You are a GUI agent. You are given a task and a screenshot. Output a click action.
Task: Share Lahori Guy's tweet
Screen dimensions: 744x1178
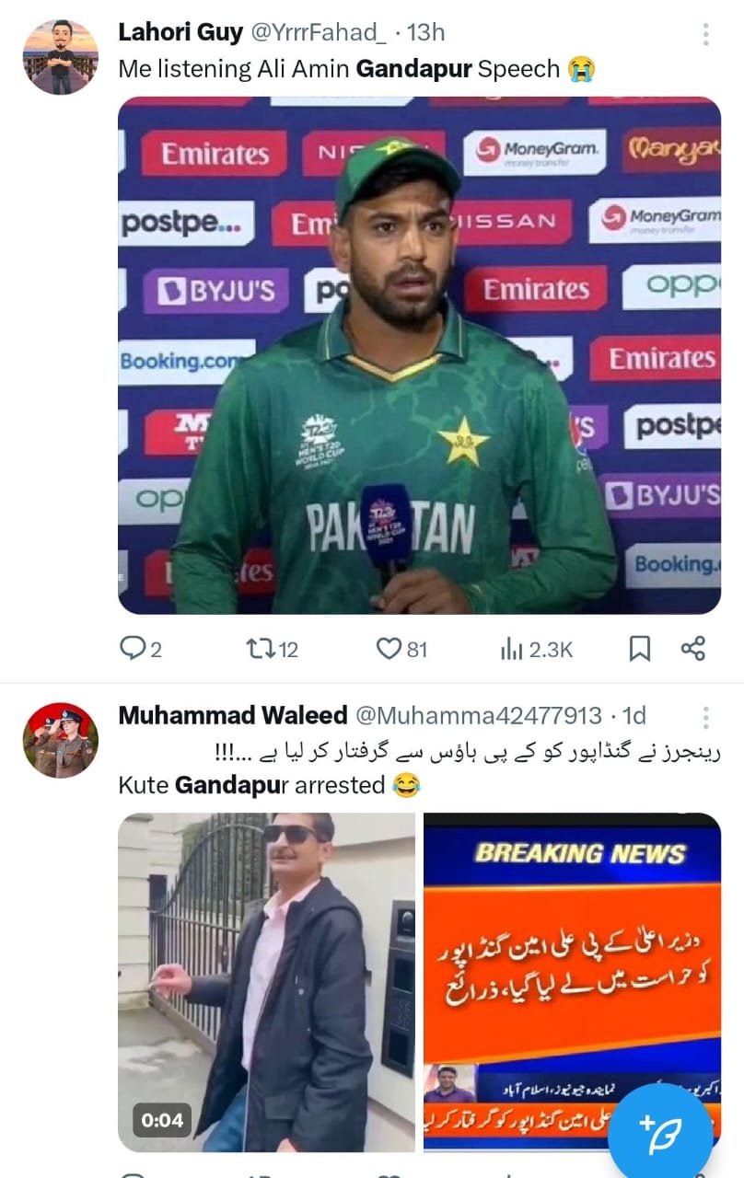(692, 649)
